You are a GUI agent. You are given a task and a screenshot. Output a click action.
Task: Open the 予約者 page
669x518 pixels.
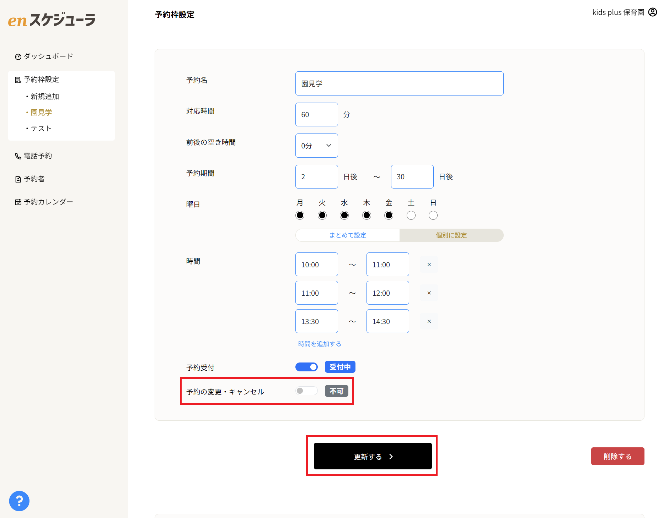click(x=30, y=179)
